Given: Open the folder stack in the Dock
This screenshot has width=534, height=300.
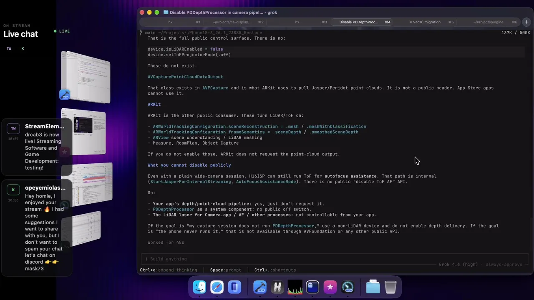Looking at the screenshot, I should click(373, 287).
